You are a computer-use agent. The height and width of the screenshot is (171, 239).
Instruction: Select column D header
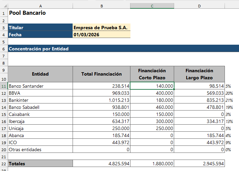(199, 6)
